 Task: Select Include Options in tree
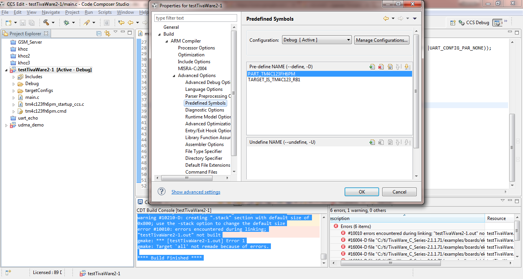click(x=194, y=62)
